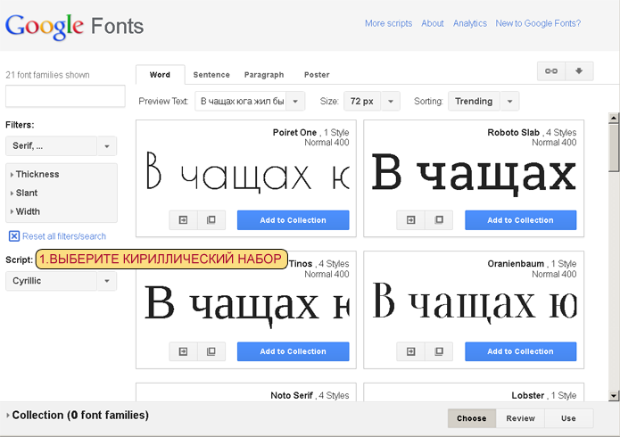Click the Reset filters X icon
620x437 pixels.
pyautogui.click(x=14, y=236)
